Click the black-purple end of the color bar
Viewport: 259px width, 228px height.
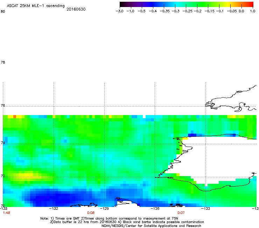point(122,4)
